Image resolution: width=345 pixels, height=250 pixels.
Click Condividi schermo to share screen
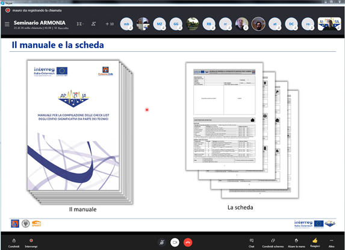[x=273, y=243]
